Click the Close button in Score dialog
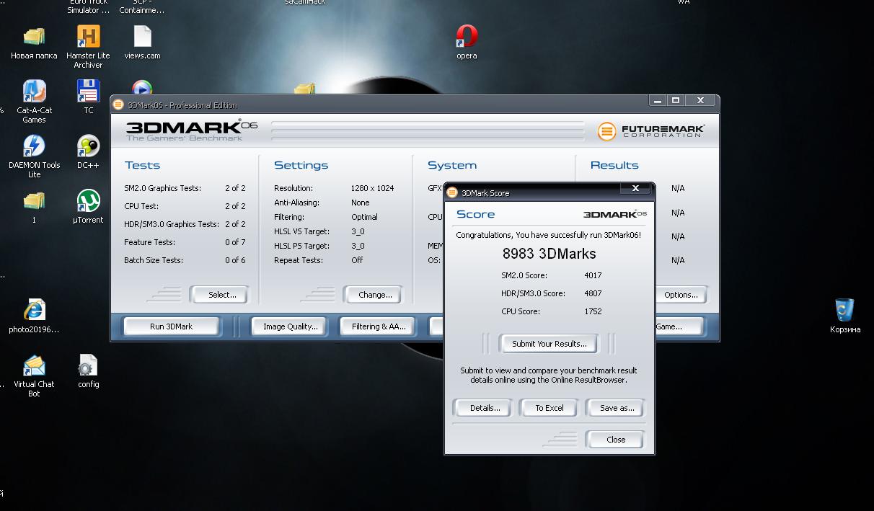Screen dimensions: 874x511 point(616,440)
